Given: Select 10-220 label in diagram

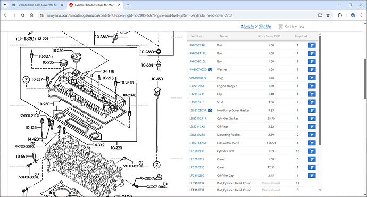Looking at the screenshot, I should (x=116, y=148).
